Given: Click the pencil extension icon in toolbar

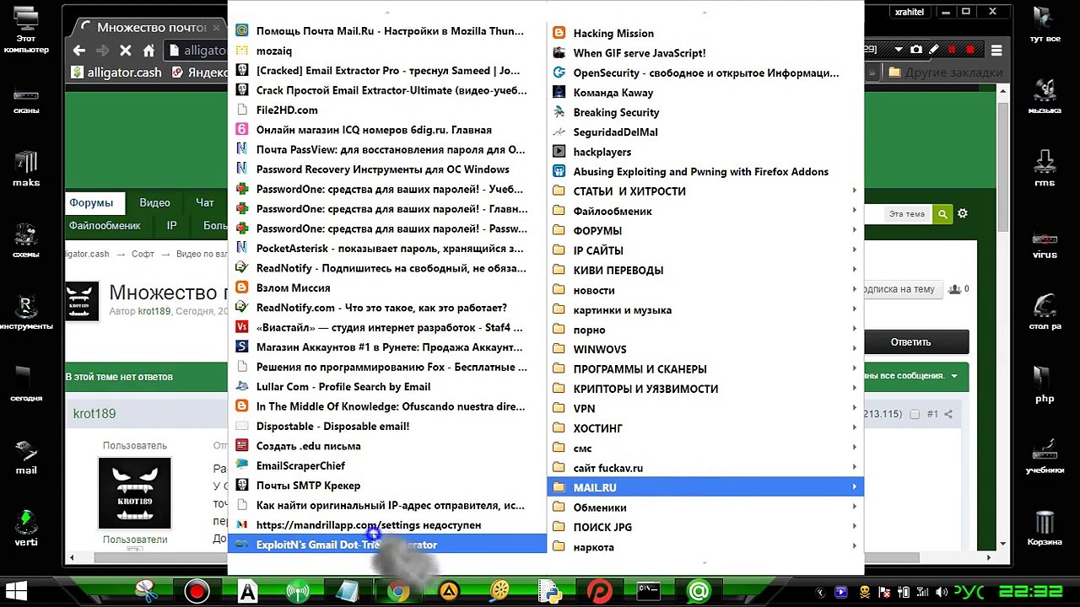Looking at the screenshot, I should [934, 50].
